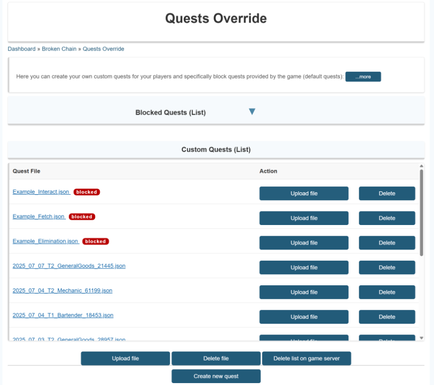Click the blocked badge beside Example_Interact.json
434x385 pixels.
[x=87, y=192]
